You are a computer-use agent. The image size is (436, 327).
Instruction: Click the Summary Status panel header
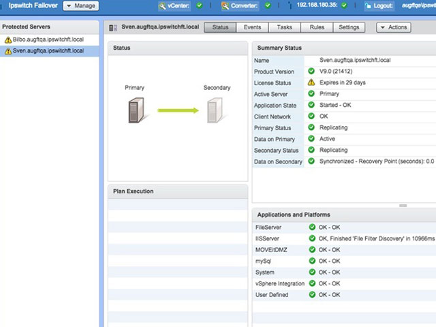pos(344,48)
